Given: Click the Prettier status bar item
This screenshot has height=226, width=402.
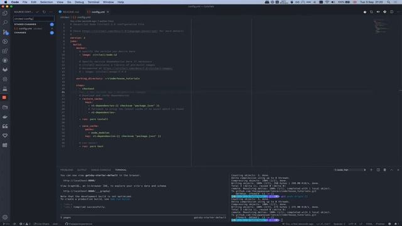Looking at the screenshot, I should 380,224.
